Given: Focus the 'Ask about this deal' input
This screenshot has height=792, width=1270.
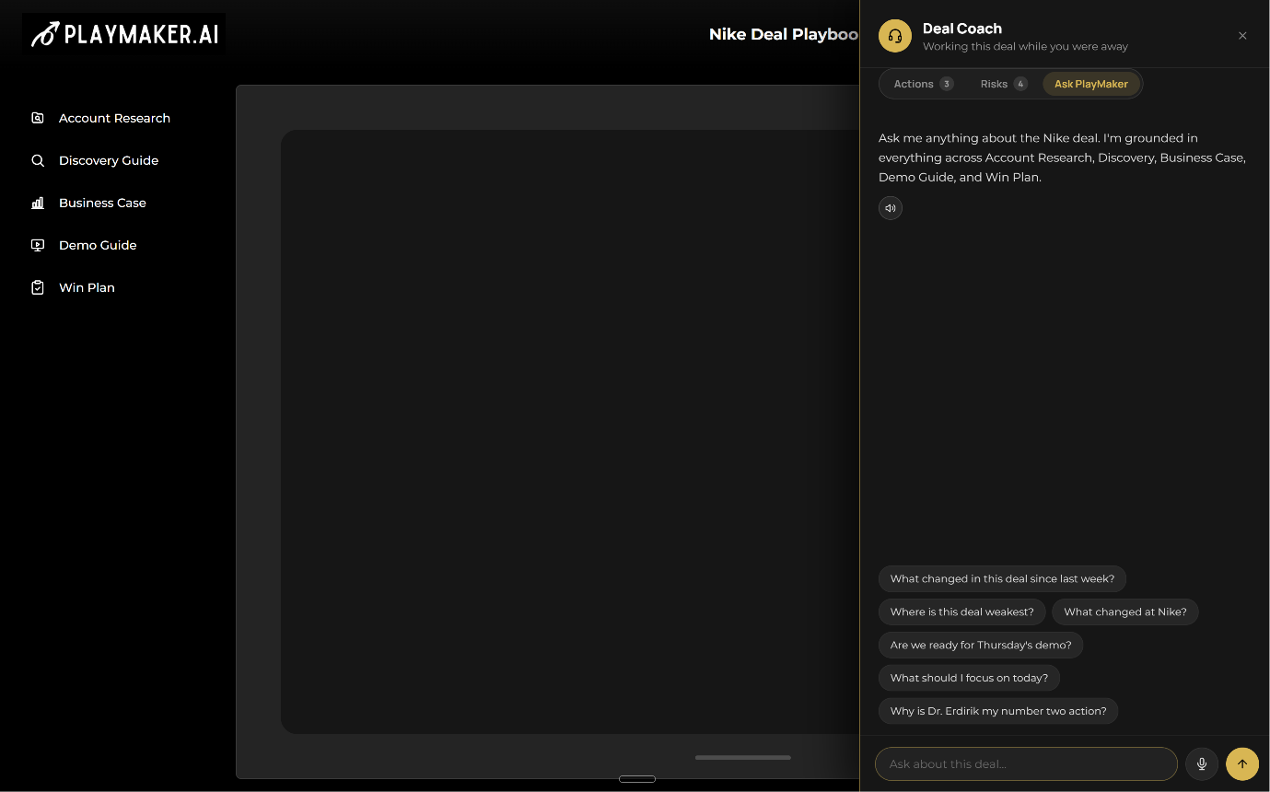Looking at the screenshot, I should pos(1026,763).
